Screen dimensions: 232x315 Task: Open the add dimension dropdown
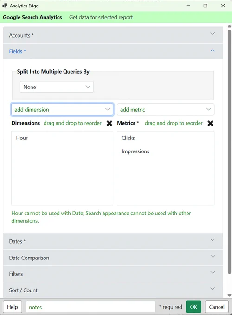coord(62,109)
